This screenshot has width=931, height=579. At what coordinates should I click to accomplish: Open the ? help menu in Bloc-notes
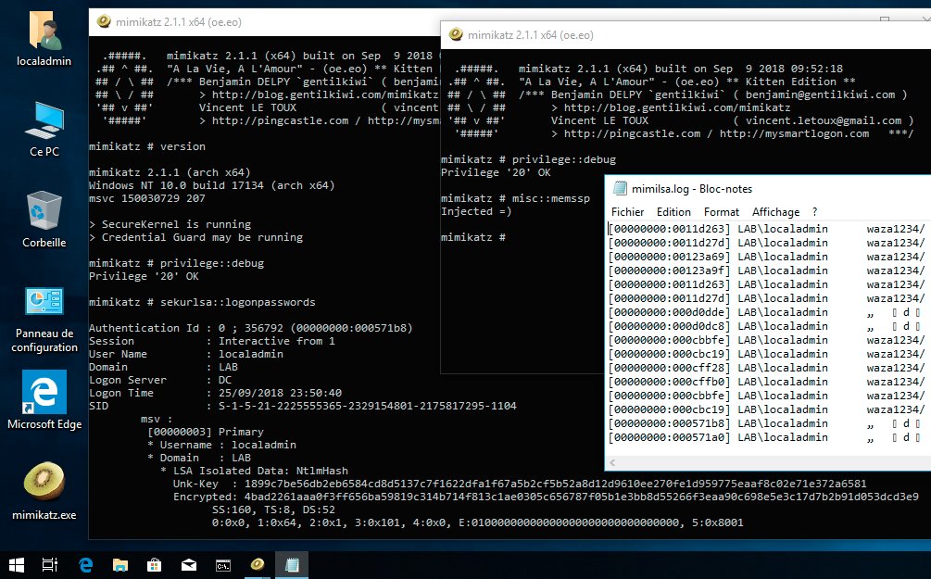click(814, 212)
